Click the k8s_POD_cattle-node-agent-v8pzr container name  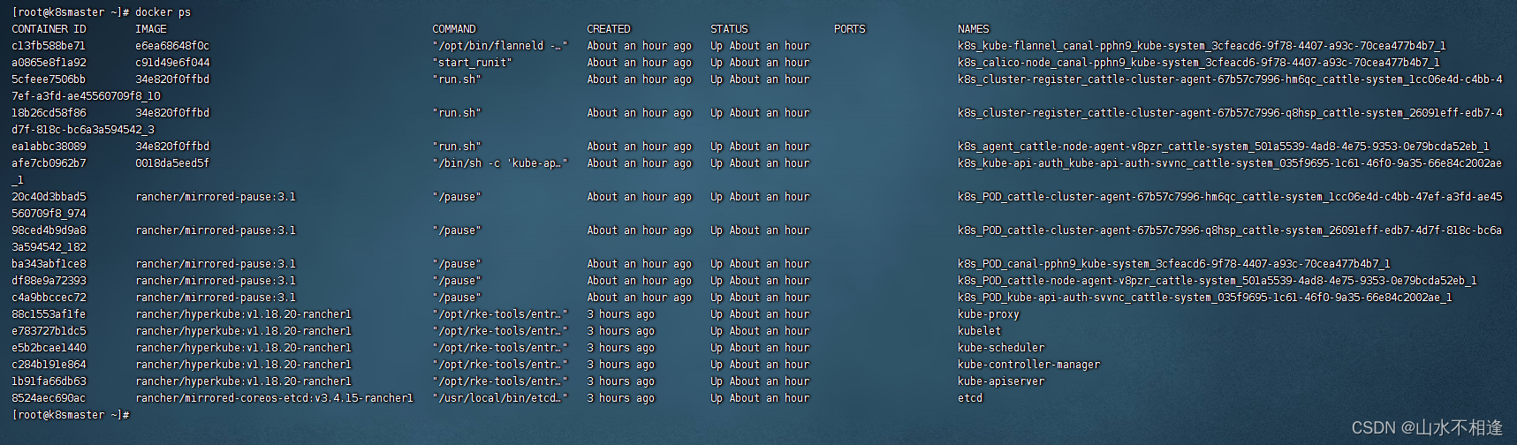tap(1217, 281)
